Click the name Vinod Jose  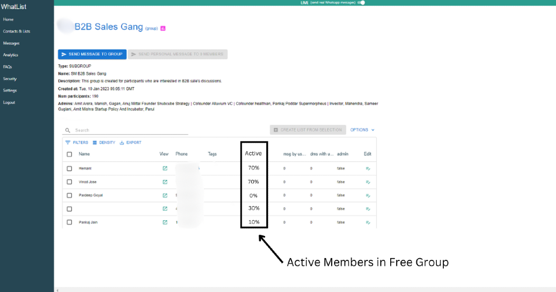88,182
